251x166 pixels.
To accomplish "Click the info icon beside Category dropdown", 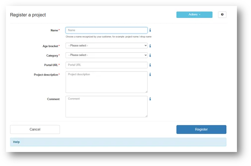I will pyautogui.click(x=150, y=55).
